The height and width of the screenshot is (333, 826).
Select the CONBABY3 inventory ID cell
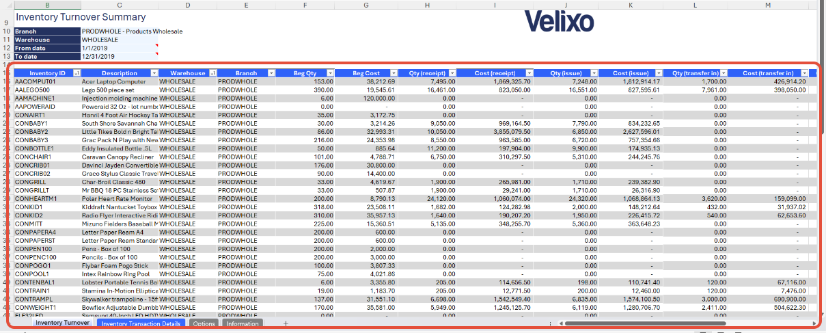47,140
